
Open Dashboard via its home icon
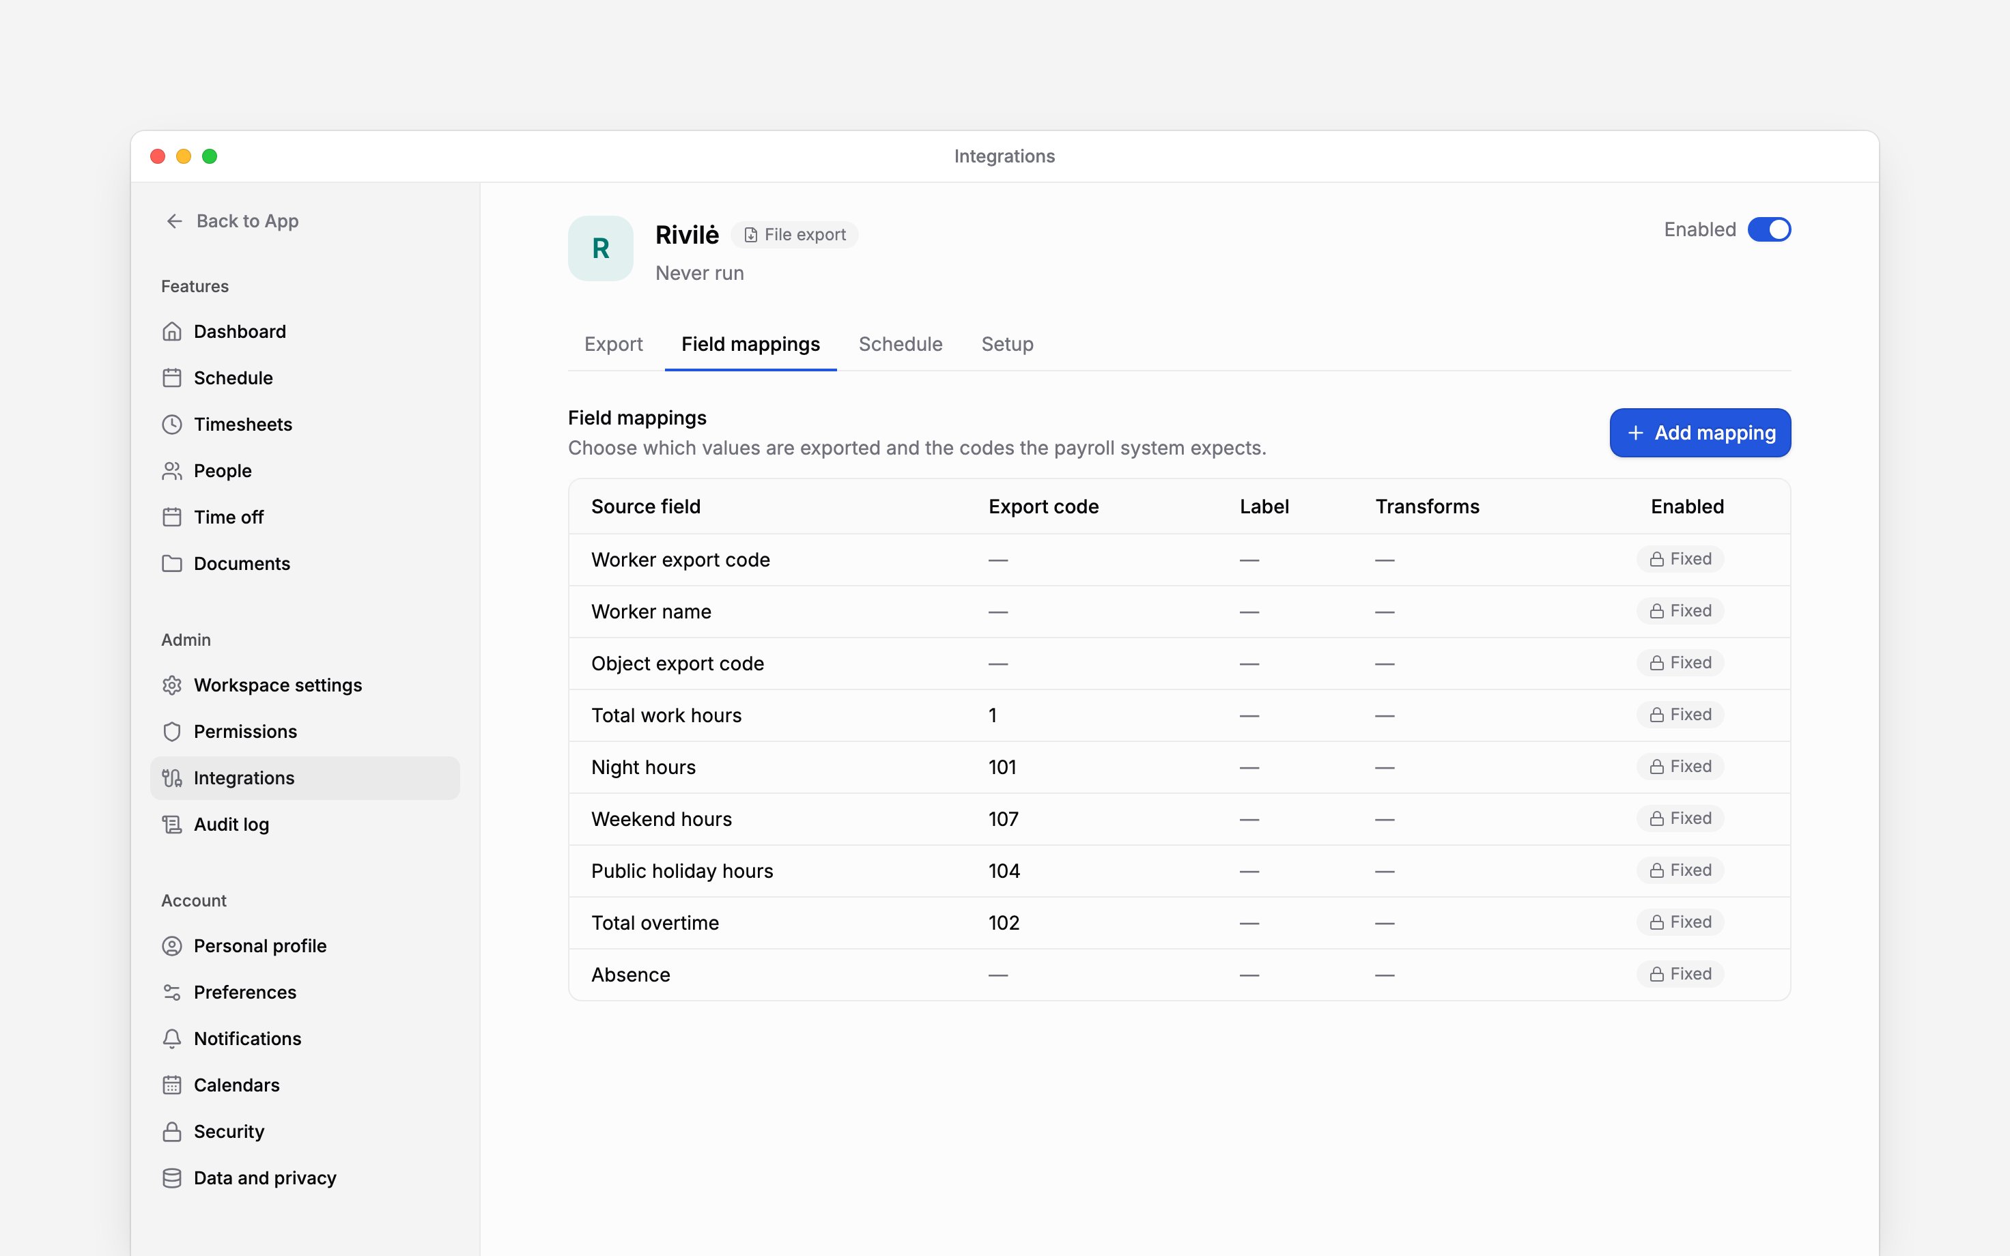coord(172,332)
